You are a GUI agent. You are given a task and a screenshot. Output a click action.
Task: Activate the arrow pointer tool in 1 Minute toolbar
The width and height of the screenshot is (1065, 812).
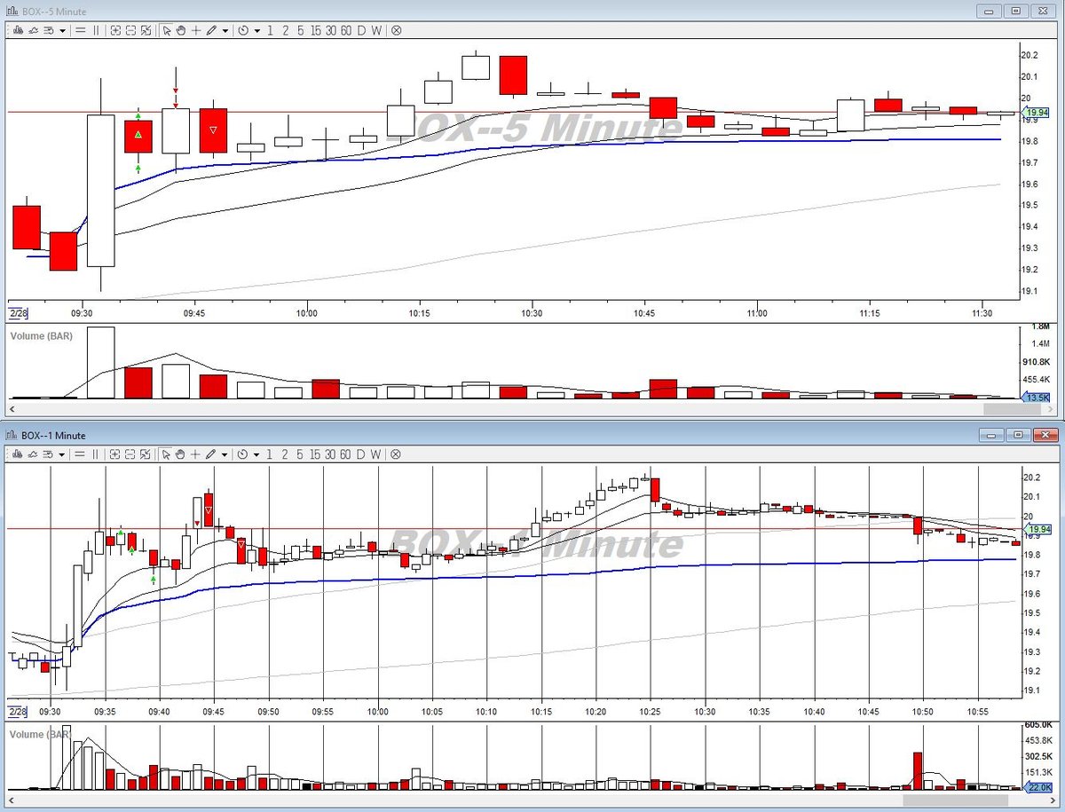[167, 453]
